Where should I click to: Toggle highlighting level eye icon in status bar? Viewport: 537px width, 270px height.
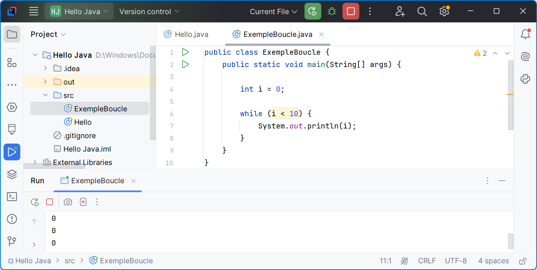(x=405, y=261)
